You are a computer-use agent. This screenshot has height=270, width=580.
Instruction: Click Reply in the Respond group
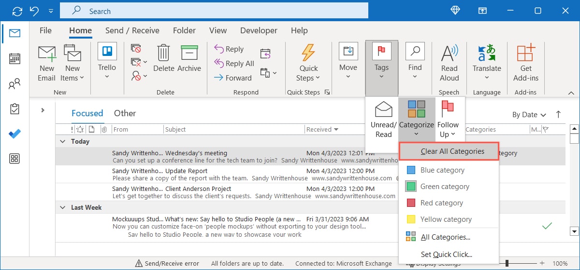[228, 49]
